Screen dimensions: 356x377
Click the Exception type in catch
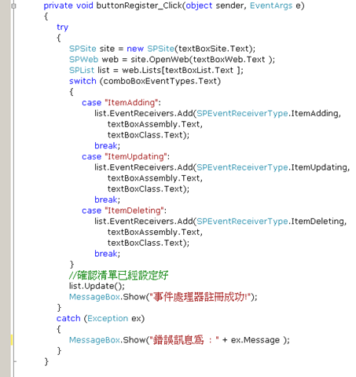coord(108,318)
